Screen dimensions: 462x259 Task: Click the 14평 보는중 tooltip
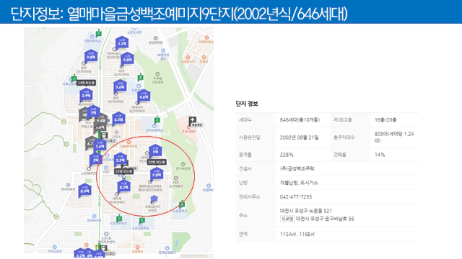tap(86, 83)
